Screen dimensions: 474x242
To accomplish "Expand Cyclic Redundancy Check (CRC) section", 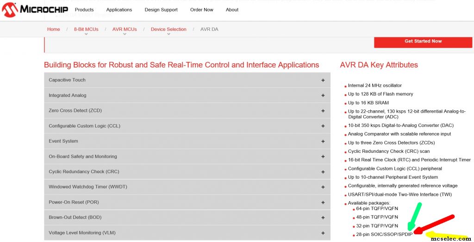I will (187, 172).
